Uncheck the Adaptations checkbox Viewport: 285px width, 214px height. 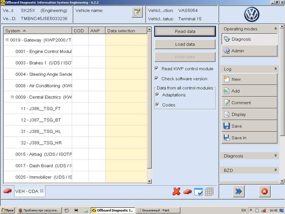(x=157, y=95)
